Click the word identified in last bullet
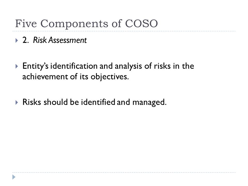Viewport: 248px width, 186px height. coord(98,102)
